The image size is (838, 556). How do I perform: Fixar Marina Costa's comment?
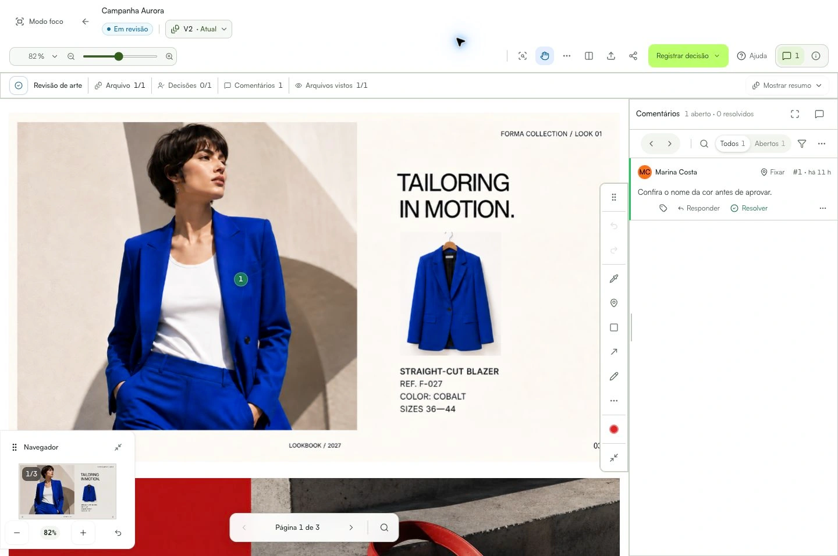772,172
